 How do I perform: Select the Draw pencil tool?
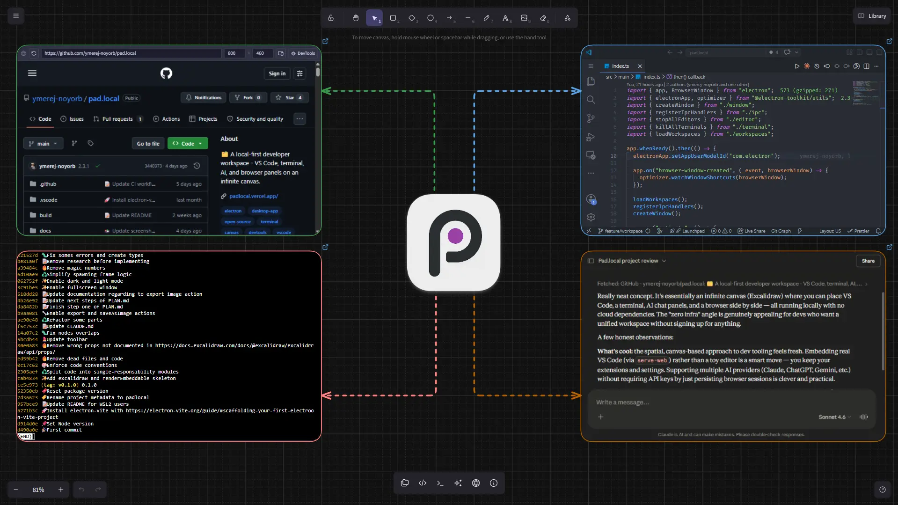tap(487, 18)
